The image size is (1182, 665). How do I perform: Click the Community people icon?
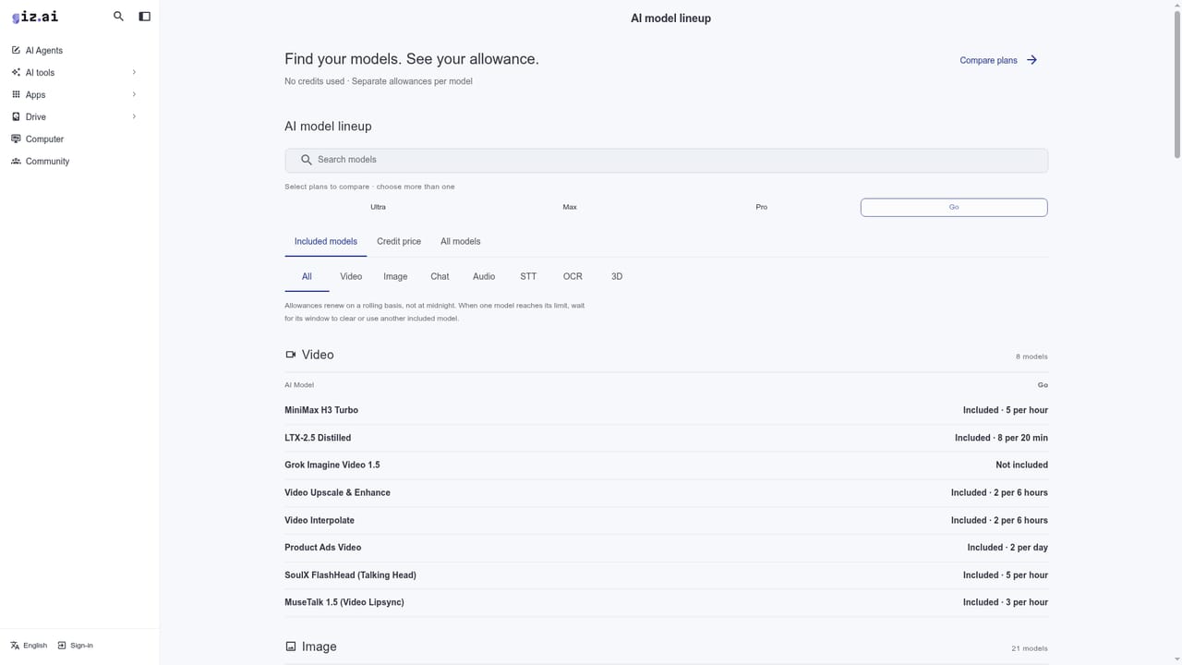click(x=16, y=161)
